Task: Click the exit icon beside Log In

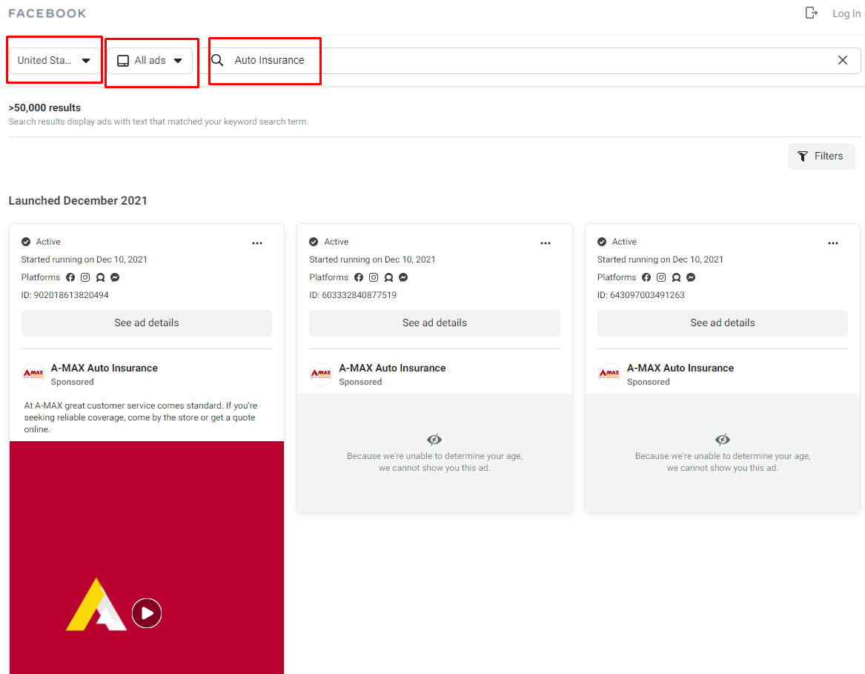Action: pyautogui.click(x=811, y=13)
